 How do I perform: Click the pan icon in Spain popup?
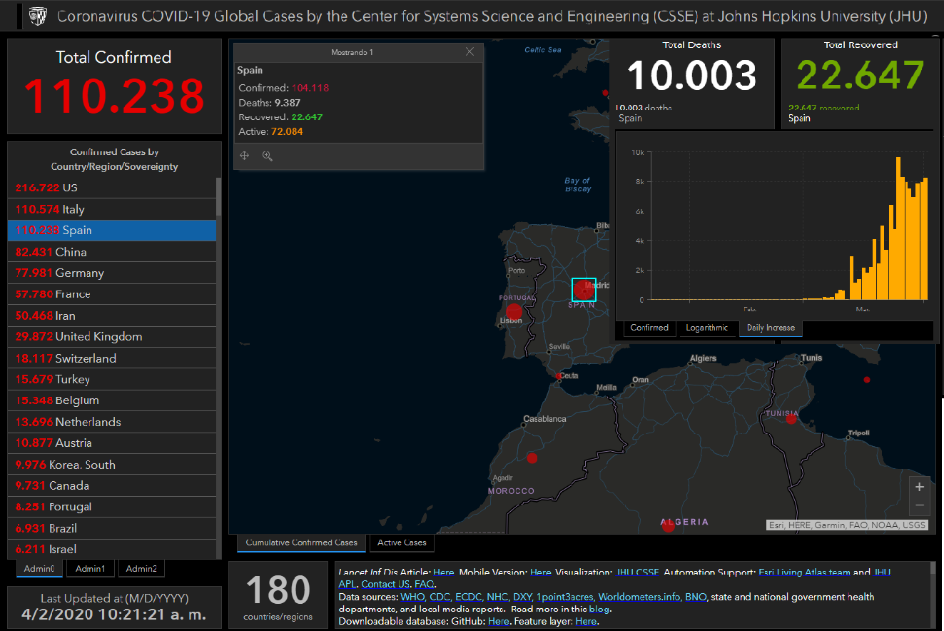(x=244, y=156)
